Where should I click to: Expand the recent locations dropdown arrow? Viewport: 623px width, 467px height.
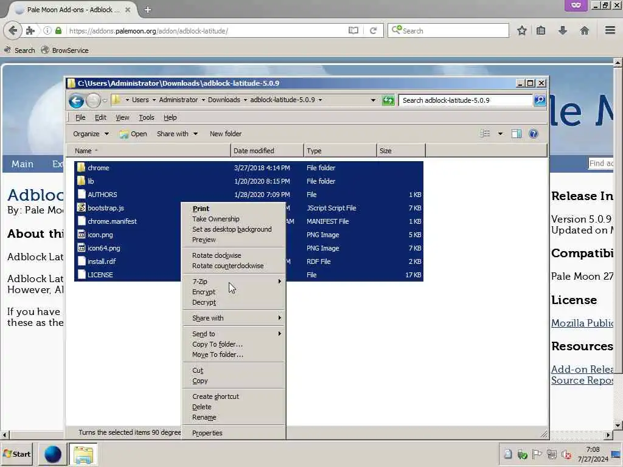pyautogui.click(x=105, y=100)
